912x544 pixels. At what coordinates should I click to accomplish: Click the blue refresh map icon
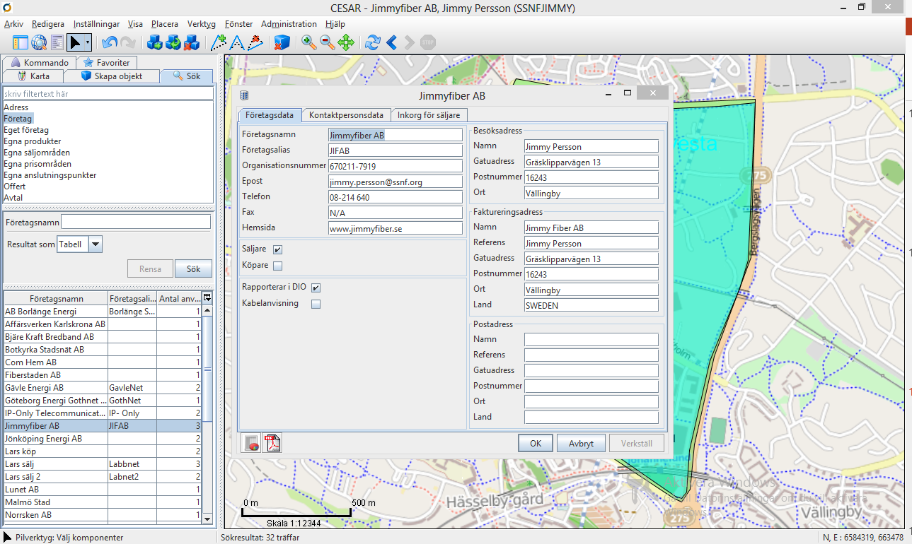[373, 43]
